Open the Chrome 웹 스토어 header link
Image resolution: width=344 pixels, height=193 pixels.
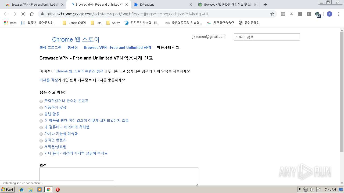pyautogui.click(x=76, y=39)
